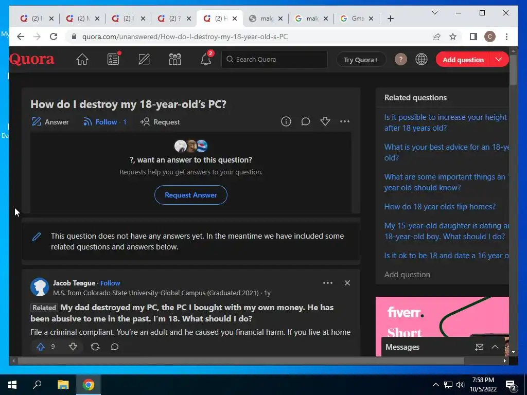
Task: Click the Quora logo
Action: (x=31, y=60)
